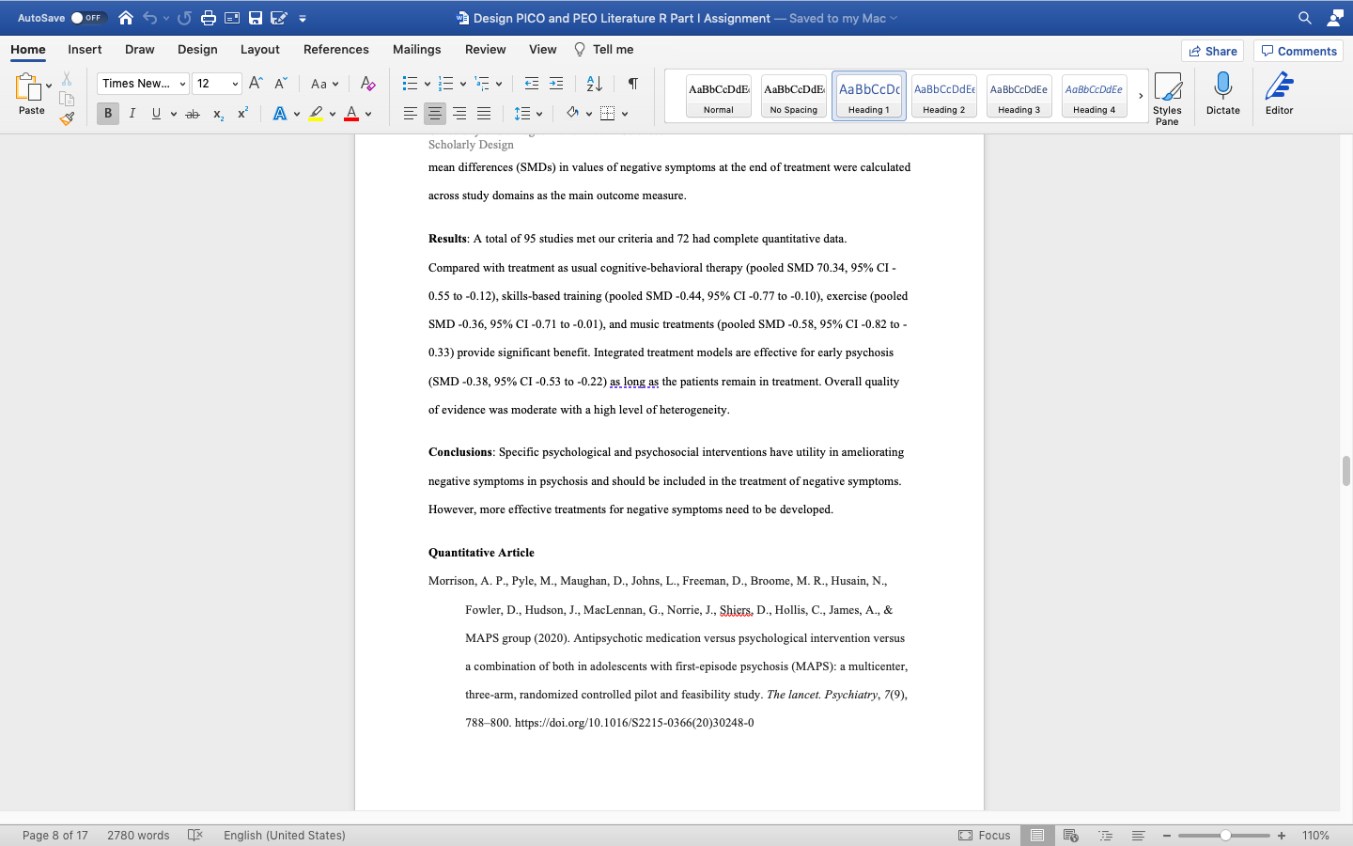Select the subscript icon

pyautogui.click(x=217, y=113)
